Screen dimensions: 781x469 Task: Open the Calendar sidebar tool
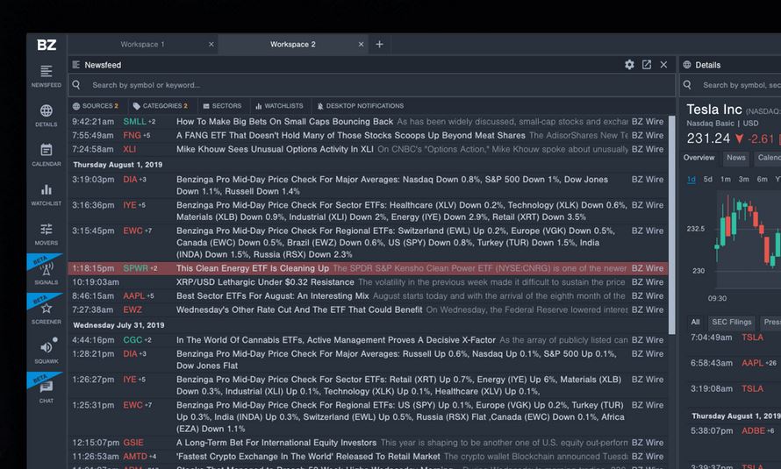tap(47, 154)
